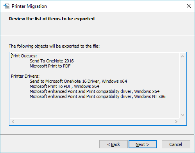Image resolution: width=195 pixels, height=153 pixels.
Task: Select the Send To OneNote 2016 queue line
Action: (52, 61)
